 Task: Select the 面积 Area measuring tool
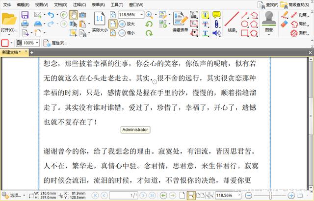(x=299, y=33)
